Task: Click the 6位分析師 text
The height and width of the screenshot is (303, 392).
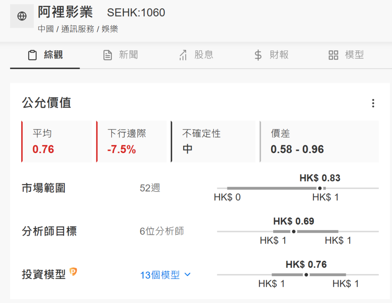Action: [x=162, y=231]
